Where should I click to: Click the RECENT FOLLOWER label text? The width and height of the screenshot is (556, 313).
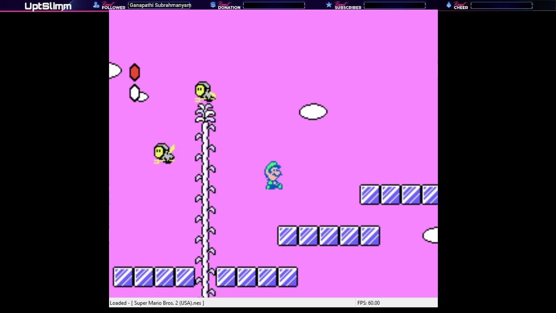(113, 6)
